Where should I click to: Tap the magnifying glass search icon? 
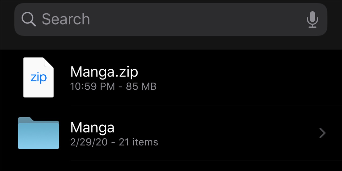pyautogui.click(x=28, y=19)
